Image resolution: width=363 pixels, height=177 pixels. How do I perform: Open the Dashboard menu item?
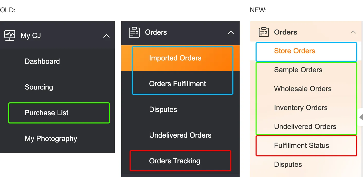42,61
